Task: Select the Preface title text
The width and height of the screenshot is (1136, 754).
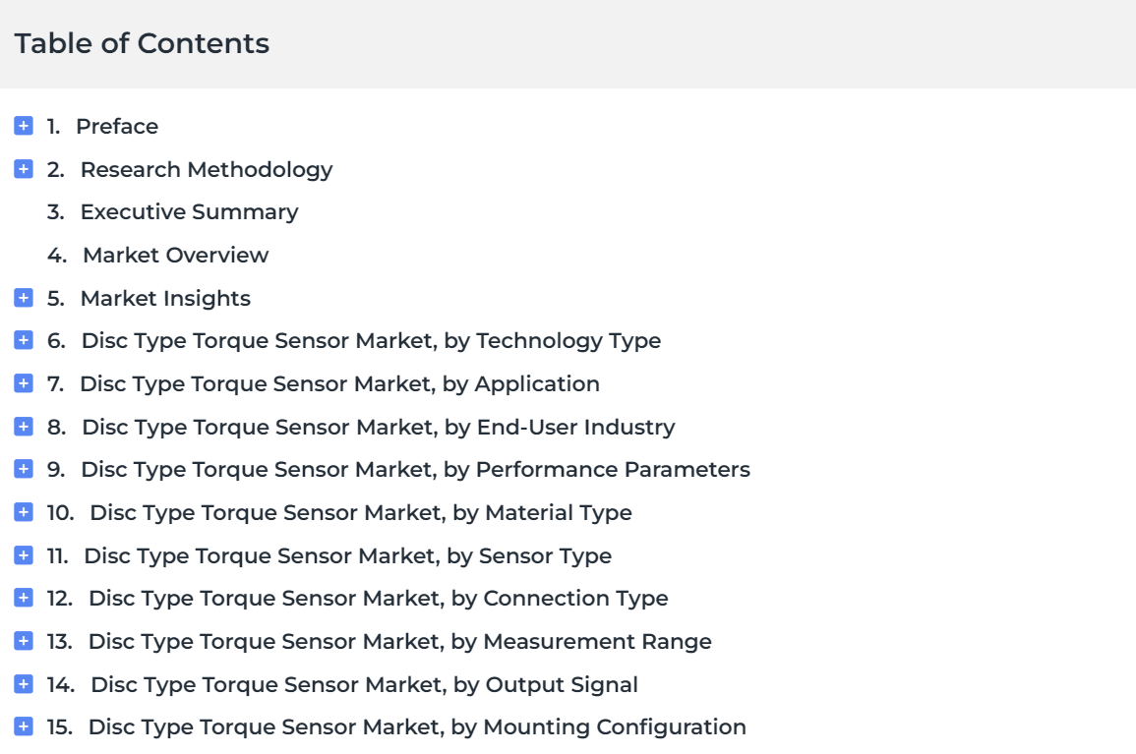Action: (x=117, y=126)
